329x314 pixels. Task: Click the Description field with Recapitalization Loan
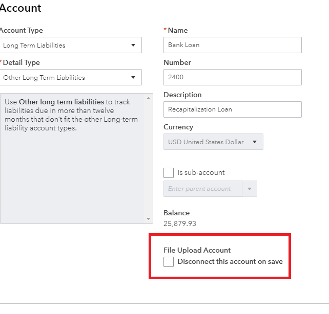point(232,109)
